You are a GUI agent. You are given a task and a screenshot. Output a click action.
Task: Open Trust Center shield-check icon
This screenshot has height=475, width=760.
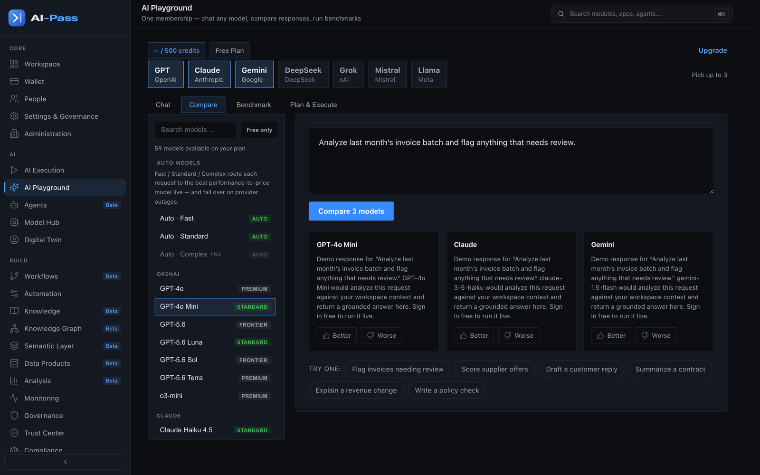pyautogui.click(x=14, y=433)
